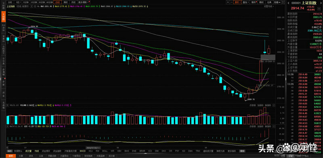Switch to 30分钟 period tab

[42, 2]
